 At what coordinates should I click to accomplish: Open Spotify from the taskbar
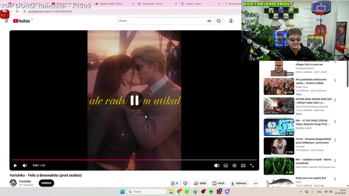[x=211, y=192]
